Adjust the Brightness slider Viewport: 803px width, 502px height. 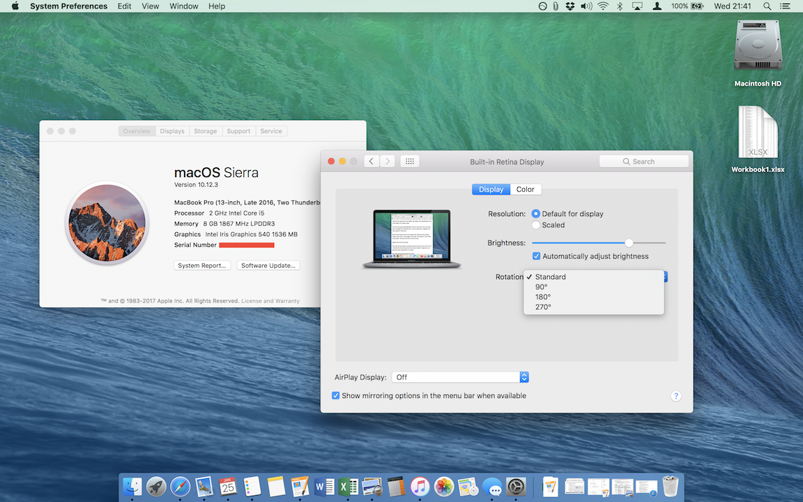click(x=629, y=243)
